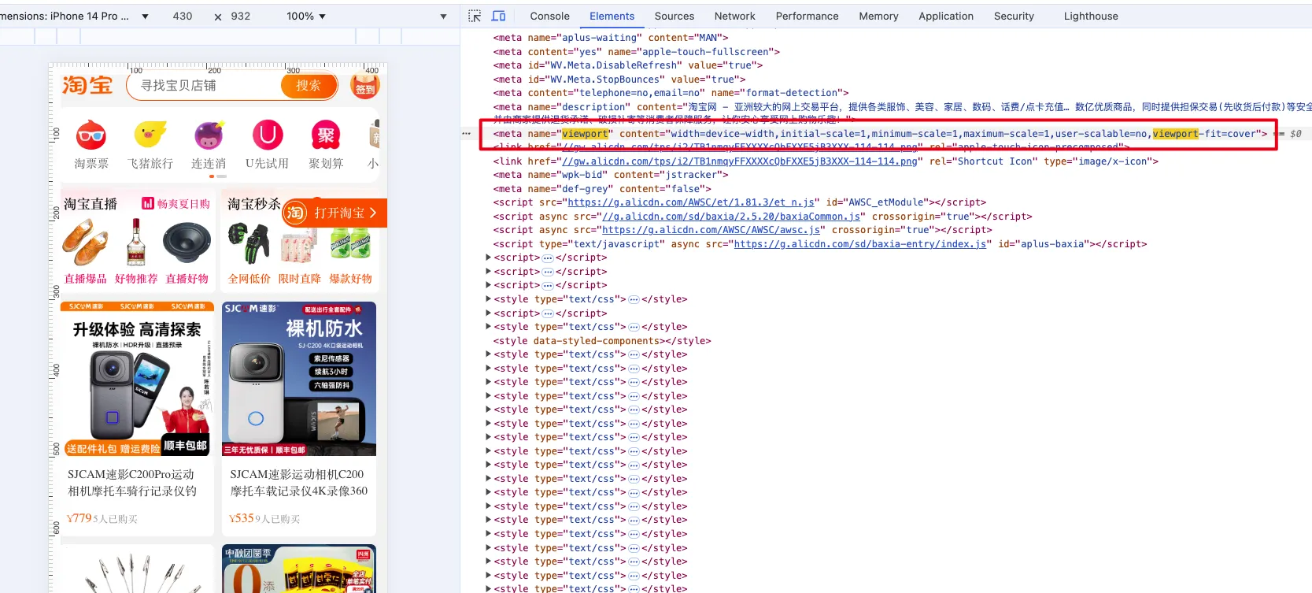Click the 打开淘宝 open app banner
Viewport: 1312px width, 593px height.
pyautogui.click(x=334, y=213)
